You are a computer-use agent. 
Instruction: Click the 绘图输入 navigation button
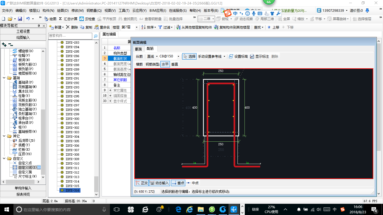point(23,37)
